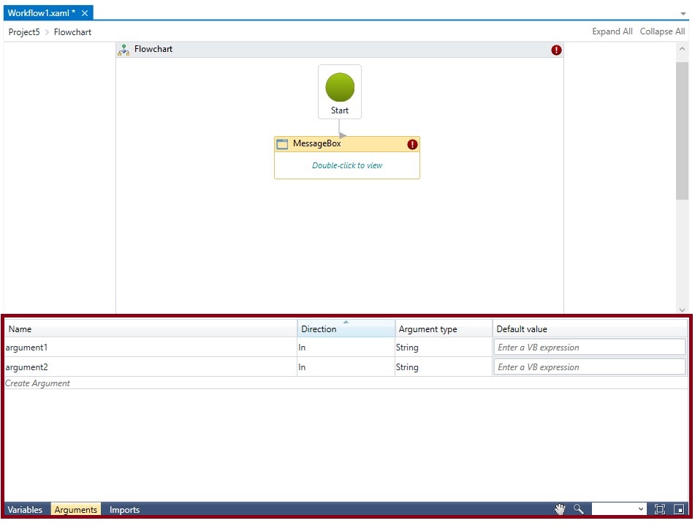Open the document tab list dropdown arrow
This screenshot has height=526, width=695.
coord(683,14)
